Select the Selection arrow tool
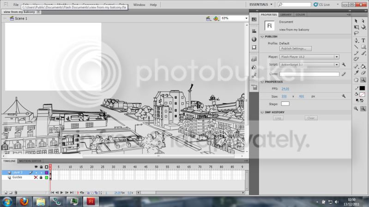 [356, 21]
